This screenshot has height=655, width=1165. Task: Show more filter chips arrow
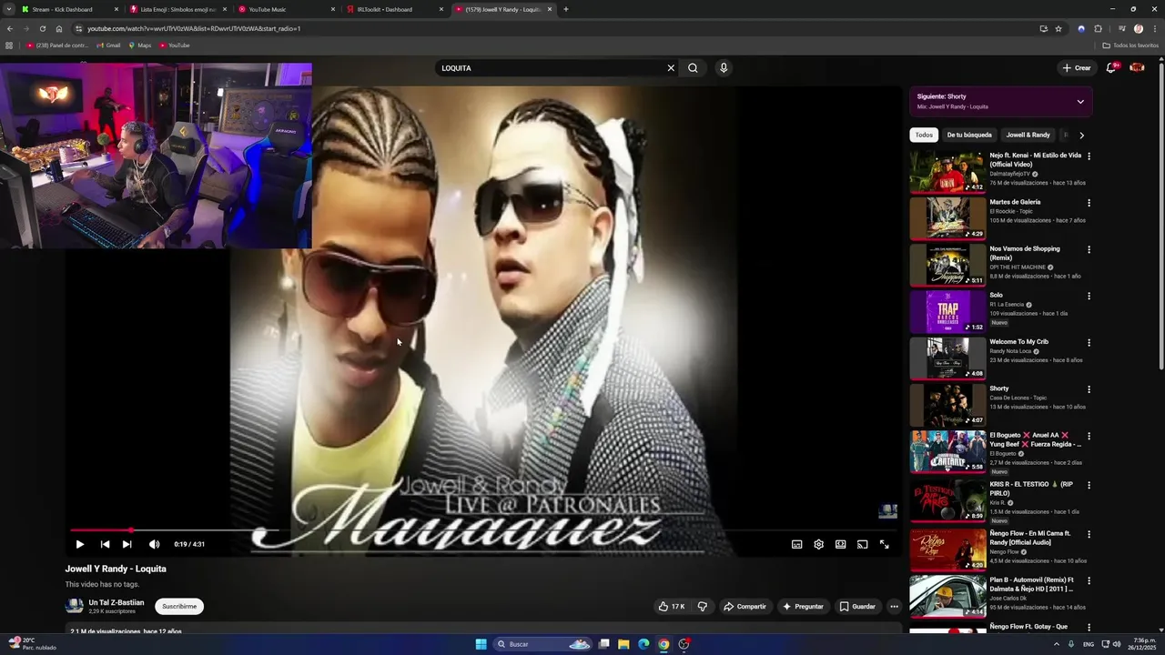click(x=1081, y=135)
